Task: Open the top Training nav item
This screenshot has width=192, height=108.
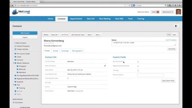Action: coord(141,19)
